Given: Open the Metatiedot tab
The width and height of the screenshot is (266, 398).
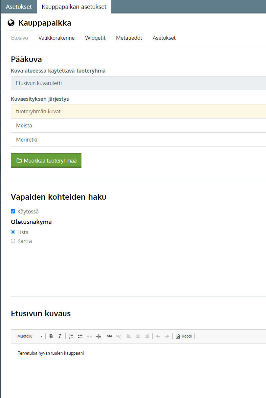Looking at the screenshot, I should 129,38.
